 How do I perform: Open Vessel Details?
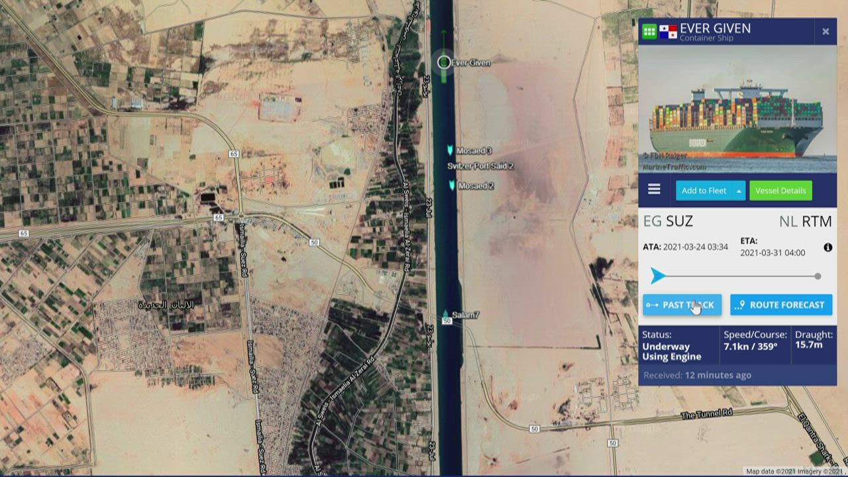[x=780, y=191]
